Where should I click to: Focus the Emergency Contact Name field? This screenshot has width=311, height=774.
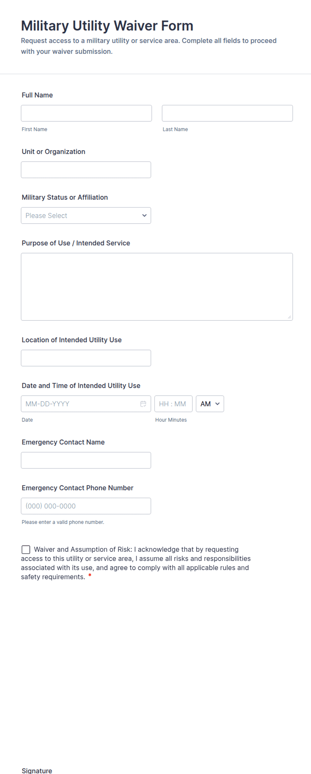[86, 460]
